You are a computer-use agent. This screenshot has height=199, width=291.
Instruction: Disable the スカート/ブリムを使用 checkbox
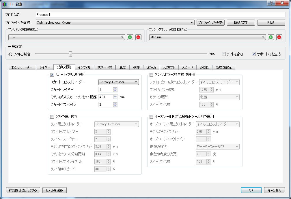52,75
